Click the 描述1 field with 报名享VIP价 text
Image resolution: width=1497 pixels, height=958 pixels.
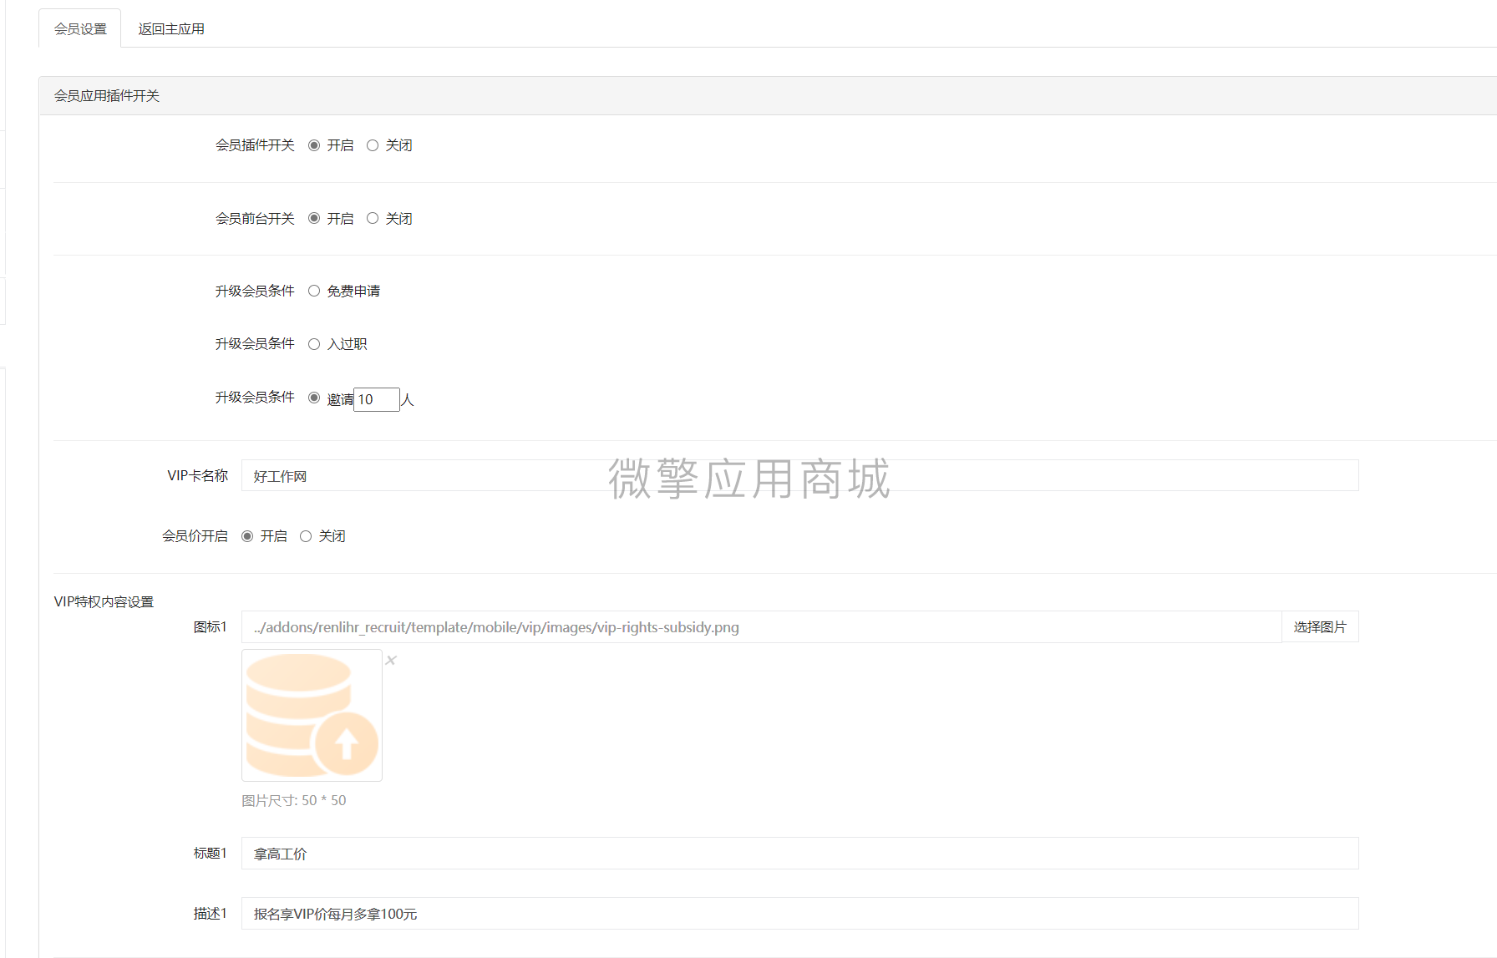799,913
